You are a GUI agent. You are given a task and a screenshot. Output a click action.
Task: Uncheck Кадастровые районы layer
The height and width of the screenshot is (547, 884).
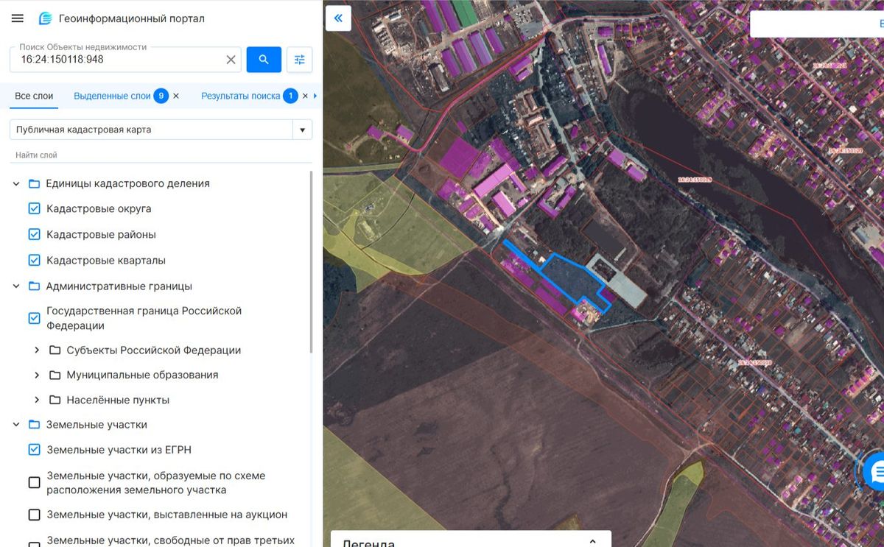click(34, 234)
